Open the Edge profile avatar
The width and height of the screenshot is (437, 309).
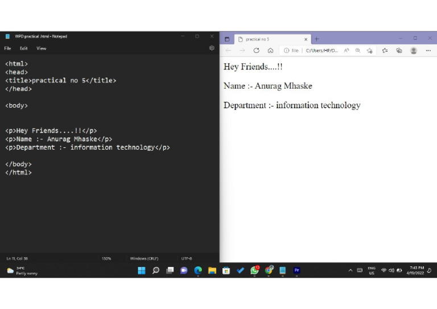414,51
